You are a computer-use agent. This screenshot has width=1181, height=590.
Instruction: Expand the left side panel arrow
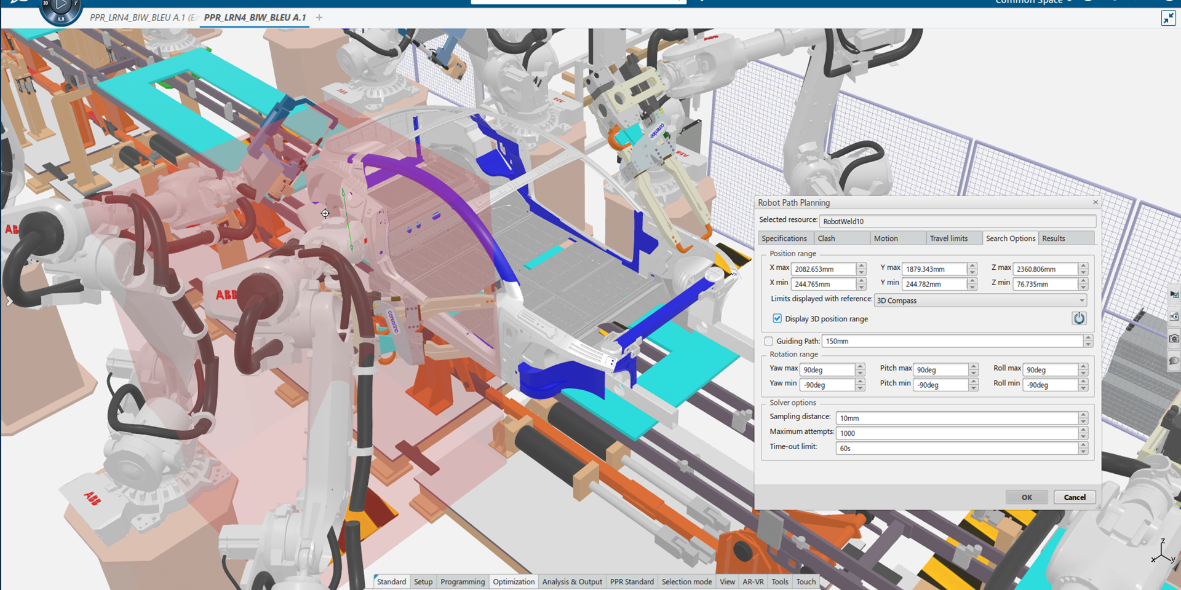(9, 301)
